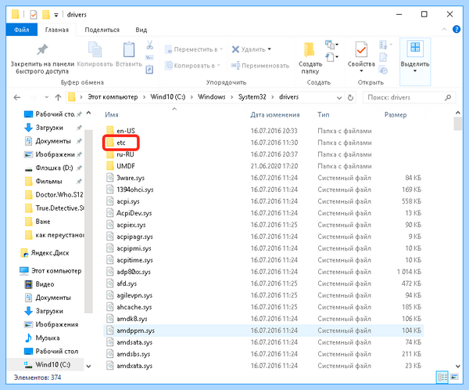
Task: Open the Help question mark icon
Action: coord(456,30)
